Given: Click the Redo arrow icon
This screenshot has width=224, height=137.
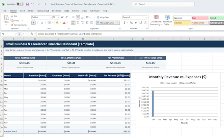Looking at the screenshot, I should (39, 4).
